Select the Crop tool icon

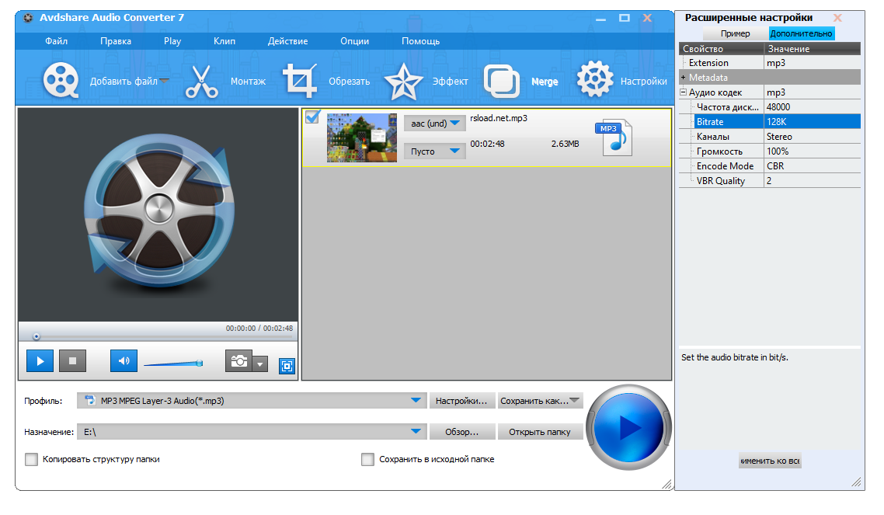(299, 81)
